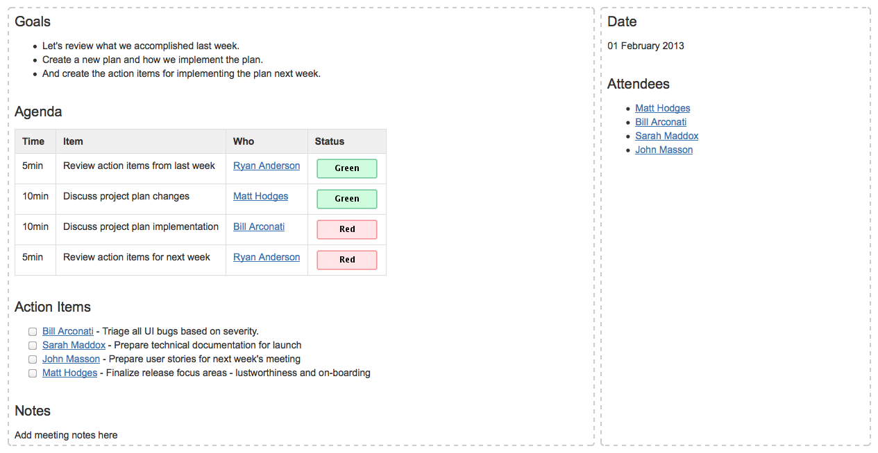Select Sarah Maddox in the Attendees list
Image resolution: width=878 pixels, height=453 pixels.
(x=666, y=136)
